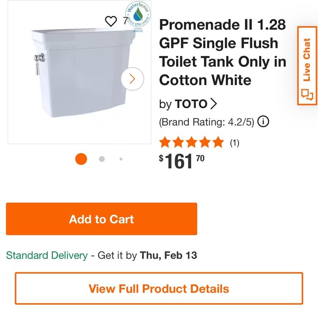Viewport: 318px width, 318px height.
Task: Open Brand Rating info circle icon
Action: (263, 121)
